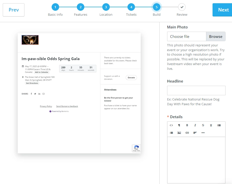Apply strikethrough formatting to Details text
The image size is (232, 184).
click(203, 125)
